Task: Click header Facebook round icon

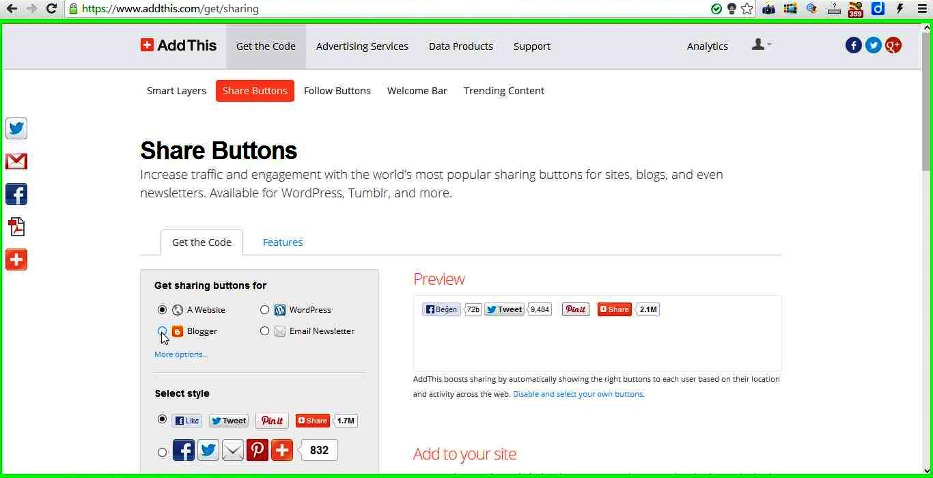Action: (853, 45)
